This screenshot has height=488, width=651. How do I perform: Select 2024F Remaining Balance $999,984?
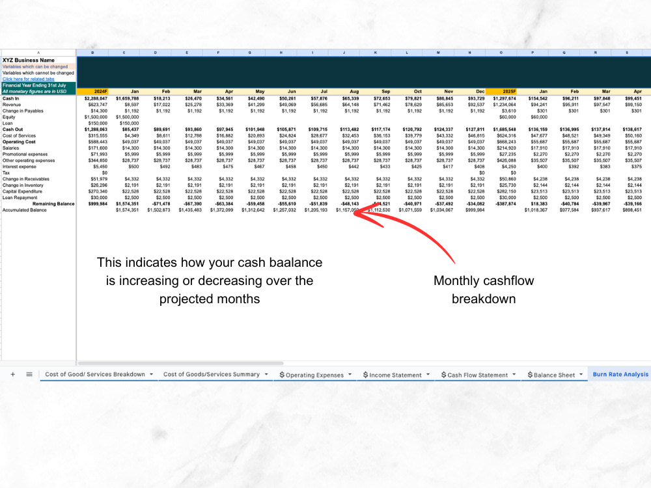pyautogui.click(x=98, y=204)
